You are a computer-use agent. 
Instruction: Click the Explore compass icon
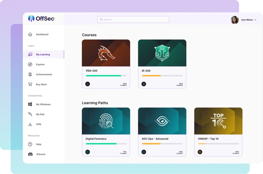[x=30, y=64]
